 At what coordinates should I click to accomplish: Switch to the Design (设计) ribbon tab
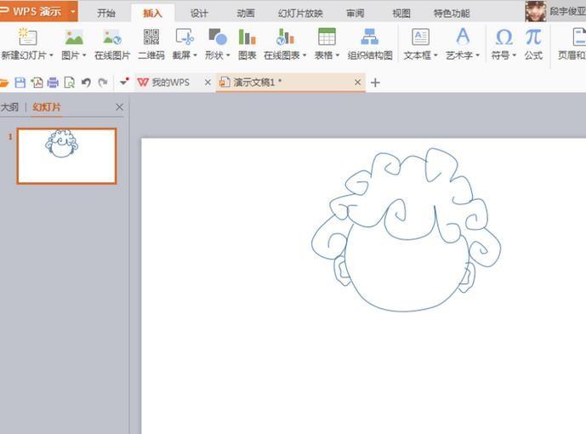coord(199,13)
